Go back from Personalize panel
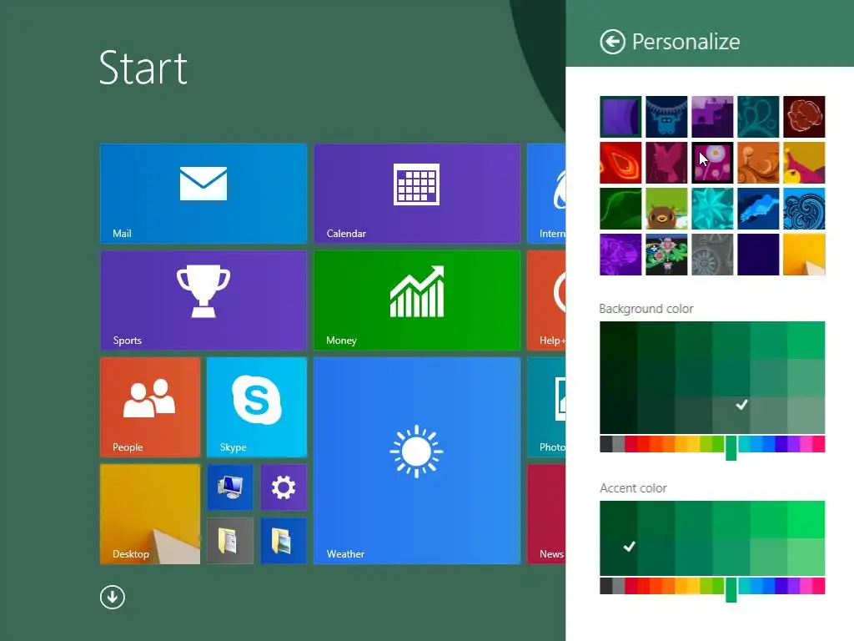854x641 pixels. (612, 42)
